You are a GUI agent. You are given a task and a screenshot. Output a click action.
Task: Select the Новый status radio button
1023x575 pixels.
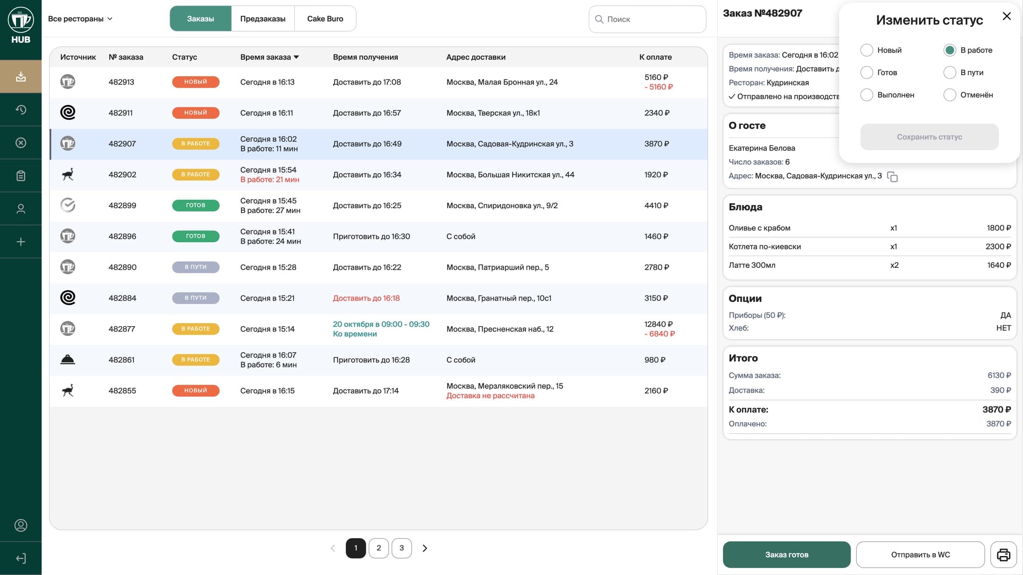(x=866, y=50)
